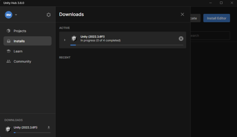
Task: Click the download arrow icon in the sidebar
Action: point(48,127)
